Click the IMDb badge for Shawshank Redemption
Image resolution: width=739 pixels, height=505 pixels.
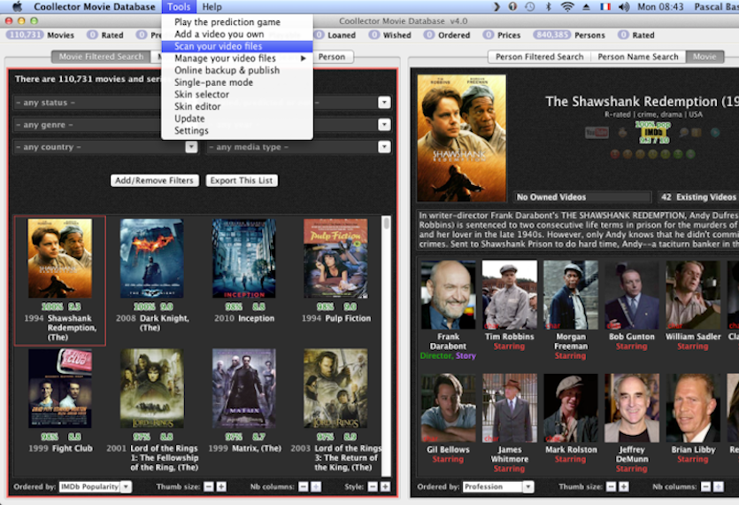point(653,132)
